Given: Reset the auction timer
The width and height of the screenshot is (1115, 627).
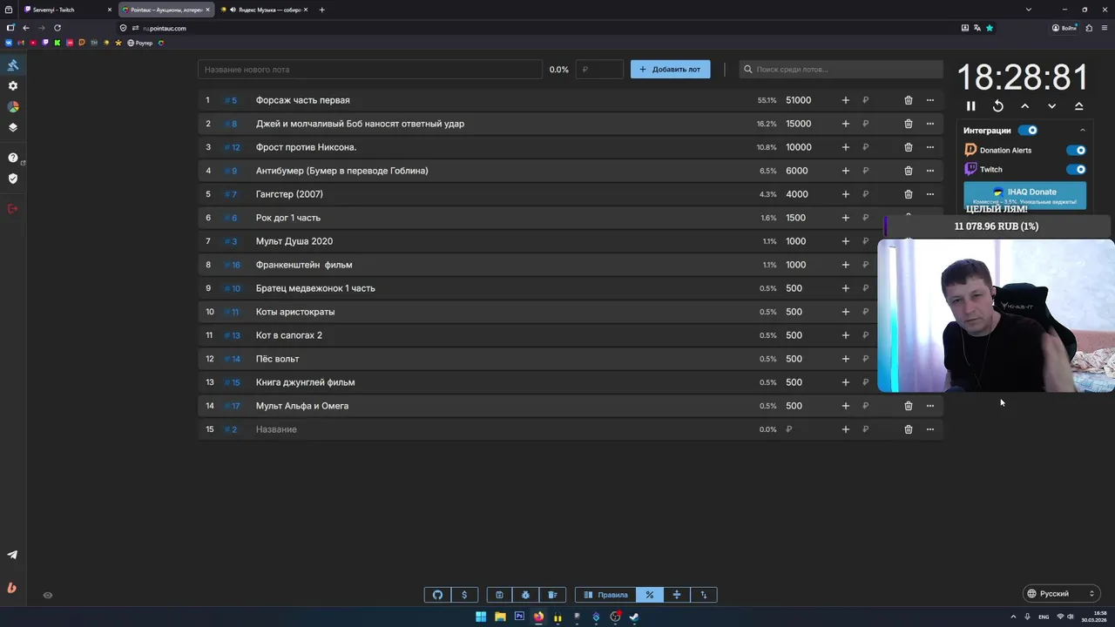Looking at the screenshot, I should pyautogui.click(x=998, y=106).
